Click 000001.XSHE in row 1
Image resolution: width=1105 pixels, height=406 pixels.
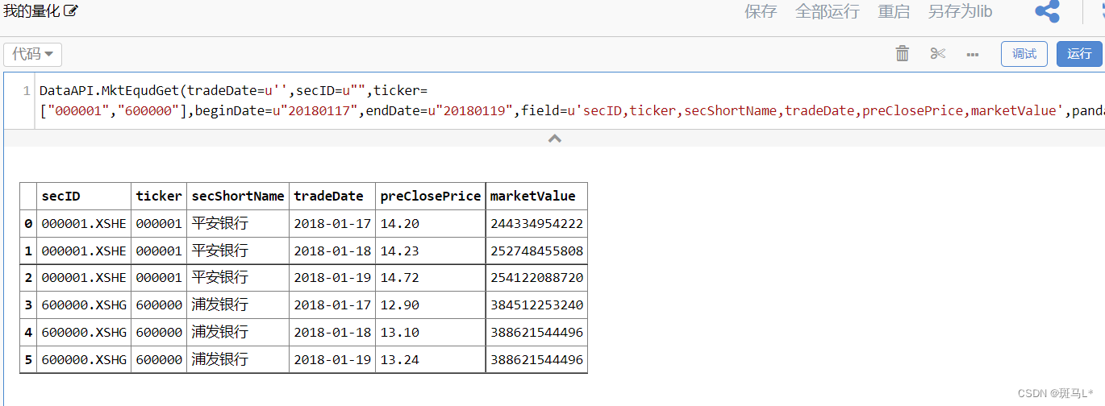point(84,251)
